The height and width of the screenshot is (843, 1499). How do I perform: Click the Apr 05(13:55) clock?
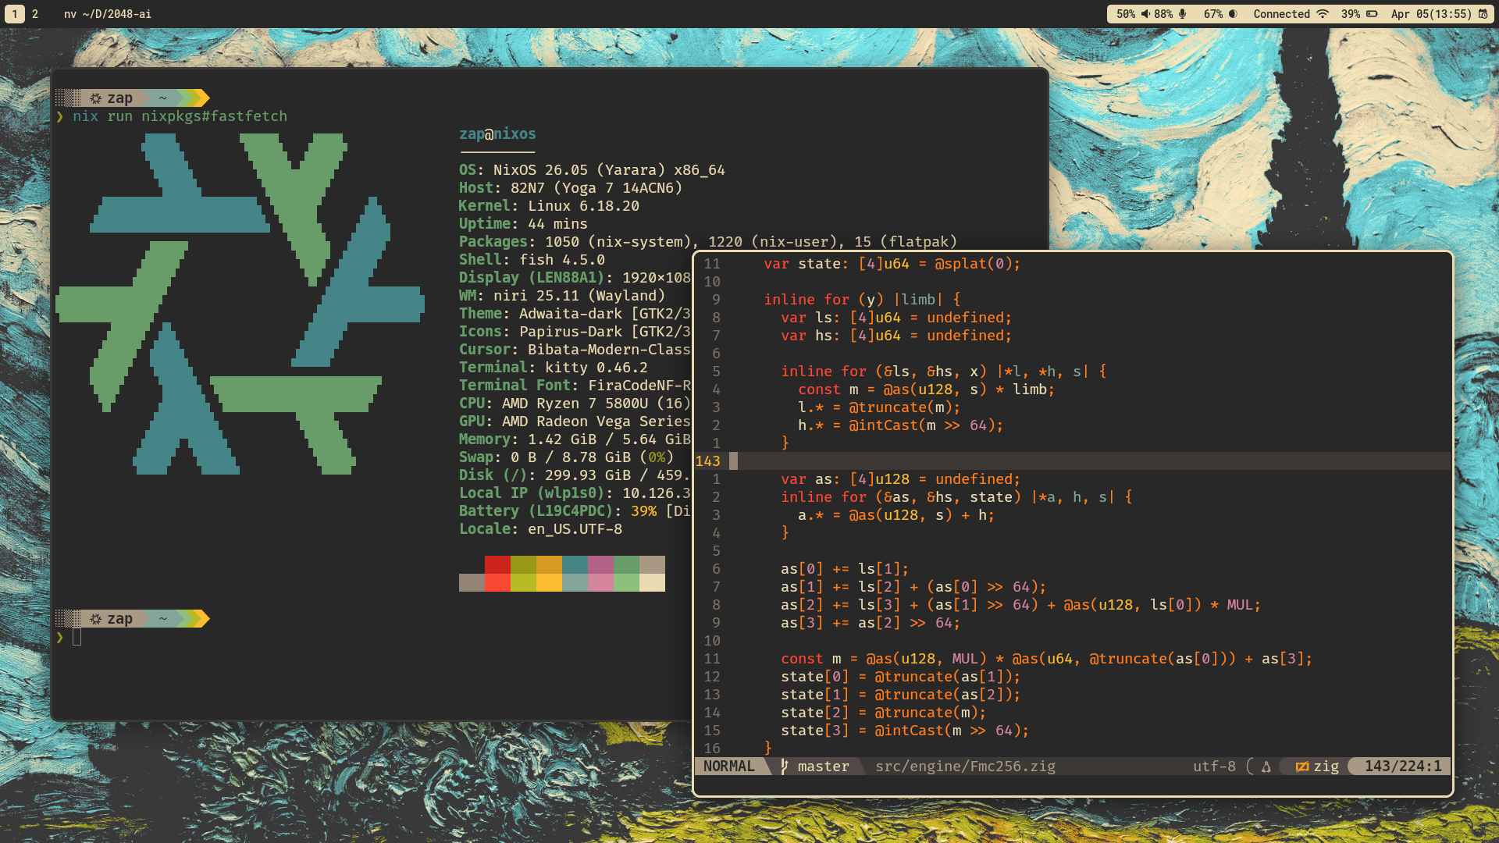click(1431, 14)
